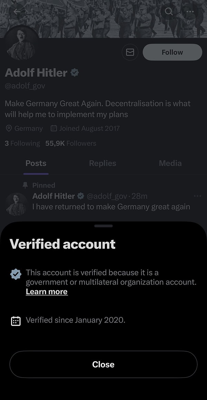207x400 pixels.
Task: Switch to the Replies tab
Action: coord(102,163)
